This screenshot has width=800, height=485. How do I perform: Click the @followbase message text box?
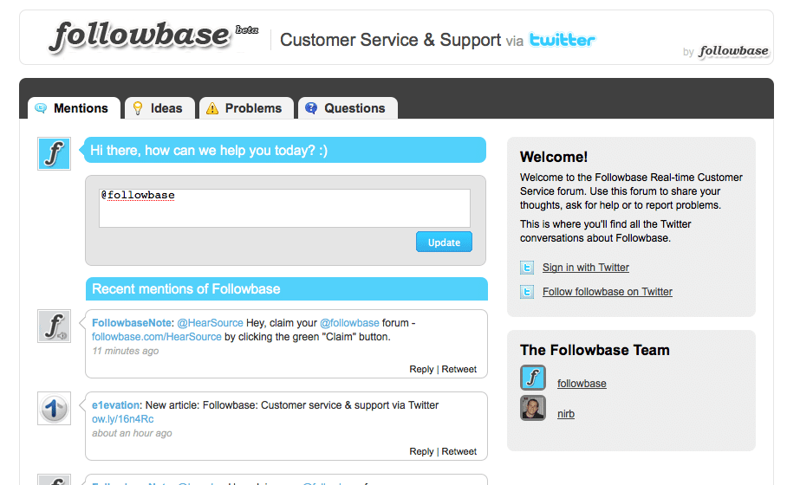[x=284, y=208]
